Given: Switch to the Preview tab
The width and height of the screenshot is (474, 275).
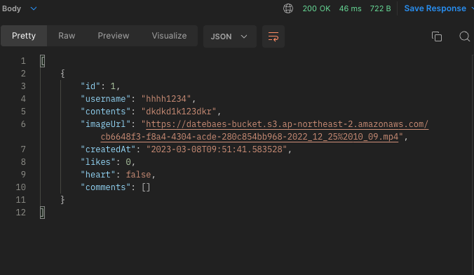Looking at the screenshot, I should pyautogui.click(x=114, y=36).
